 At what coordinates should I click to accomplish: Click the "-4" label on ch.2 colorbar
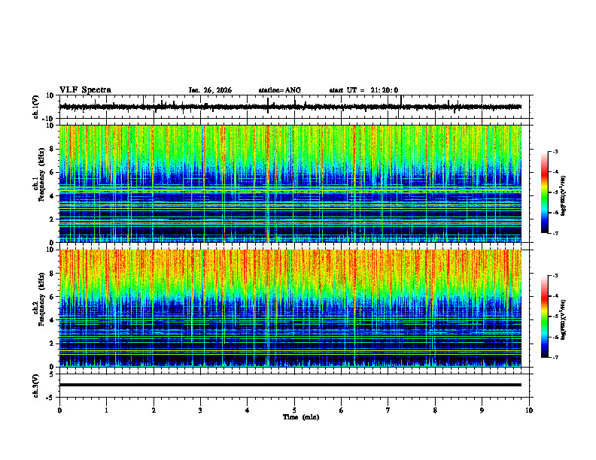click(555, 296)
